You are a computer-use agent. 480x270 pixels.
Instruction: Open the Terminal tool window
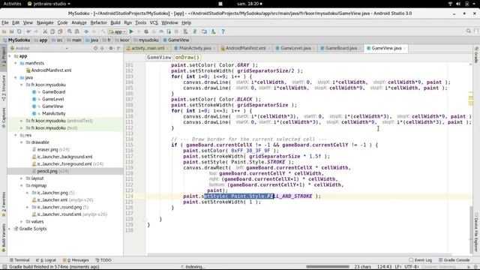pos(19,260)
